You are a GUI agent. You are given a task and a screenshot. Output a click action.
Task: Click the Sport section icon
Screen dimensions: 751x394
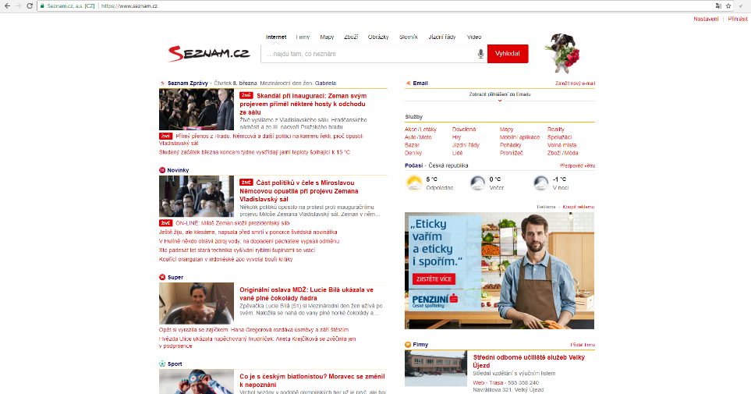[x=162, y=364]
